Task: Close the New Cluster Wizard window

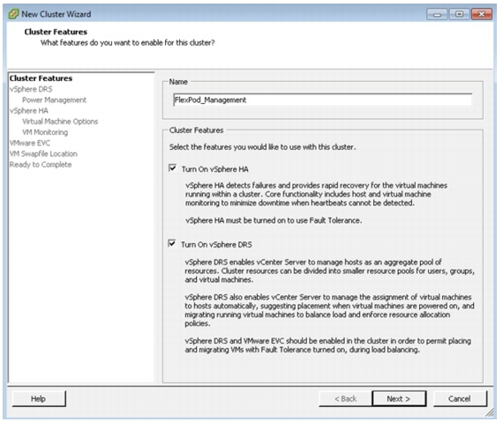Action: click(x=482, y=14)
